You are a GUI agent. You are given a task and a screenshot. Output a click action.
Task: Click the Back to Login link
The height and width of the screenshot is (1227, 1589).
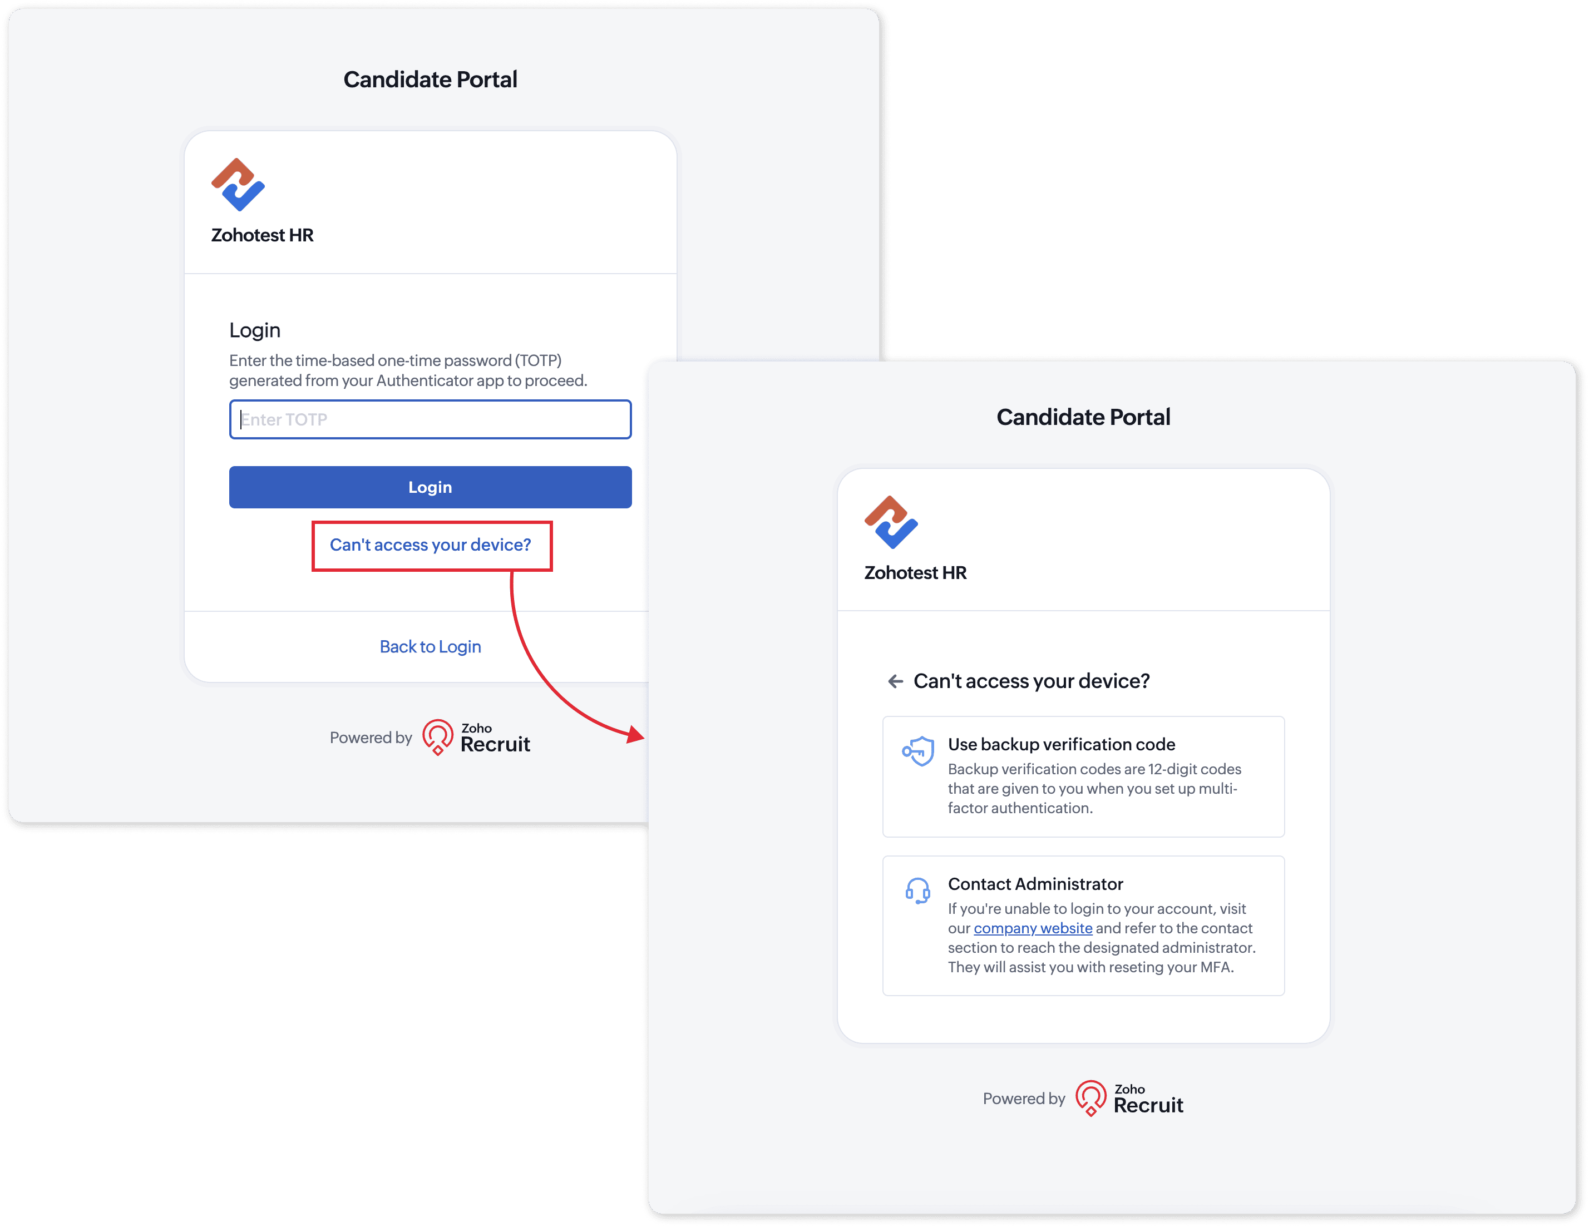[x=430, y=646]
